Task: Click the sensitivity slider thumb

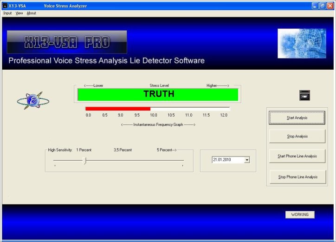Action: (x=84, y=161)
